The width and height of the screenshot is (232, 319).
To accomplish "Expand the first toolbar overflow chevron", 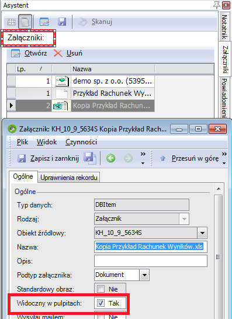I will (x=143, y=158).
